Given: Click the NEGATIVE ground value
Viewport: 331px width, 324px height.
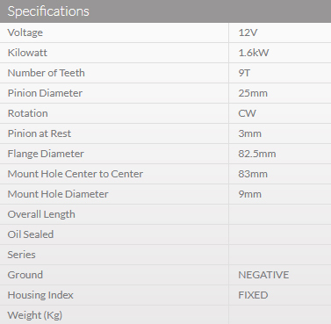Looking at the screenshot, I should 263,275.
